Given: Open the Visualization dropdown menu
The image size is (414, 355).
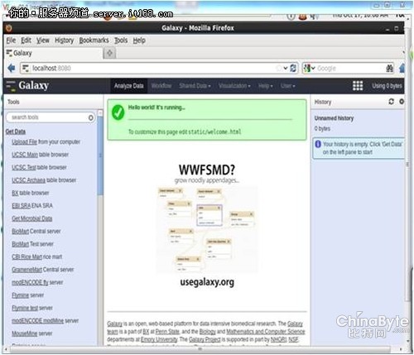Looking at the screenshot, I should pyautogui.click(x=234, y=86).
